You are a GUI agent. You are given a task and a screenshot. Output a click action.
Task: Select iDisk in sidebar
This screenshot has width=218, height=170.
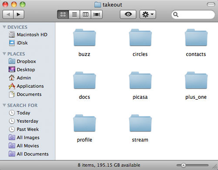point(18,43)
